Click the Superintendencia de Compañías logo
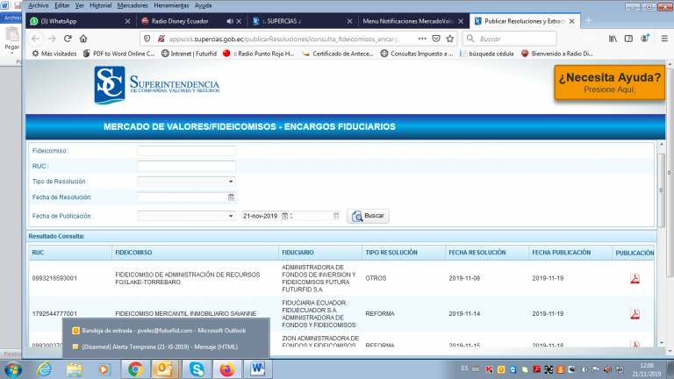This screenshot has height=379, width=674. (x=157, y=85)
